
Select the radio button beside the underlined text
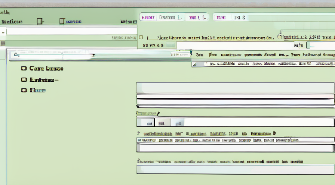click(x=279, y=37)
